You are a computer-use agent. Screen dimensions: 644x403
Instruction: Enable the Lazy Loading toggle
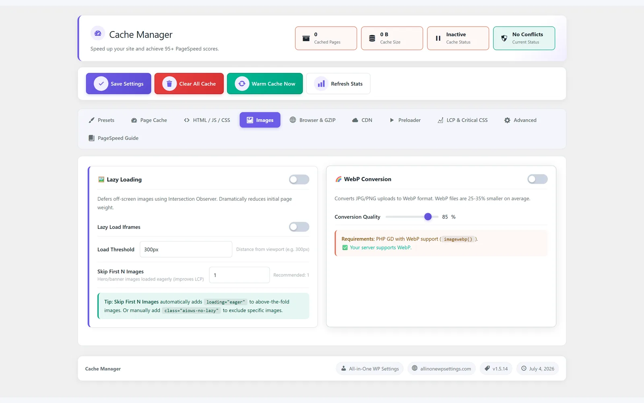point(299,179)
